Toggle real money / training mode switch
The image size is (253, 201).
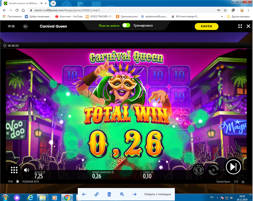coord(126,26)
